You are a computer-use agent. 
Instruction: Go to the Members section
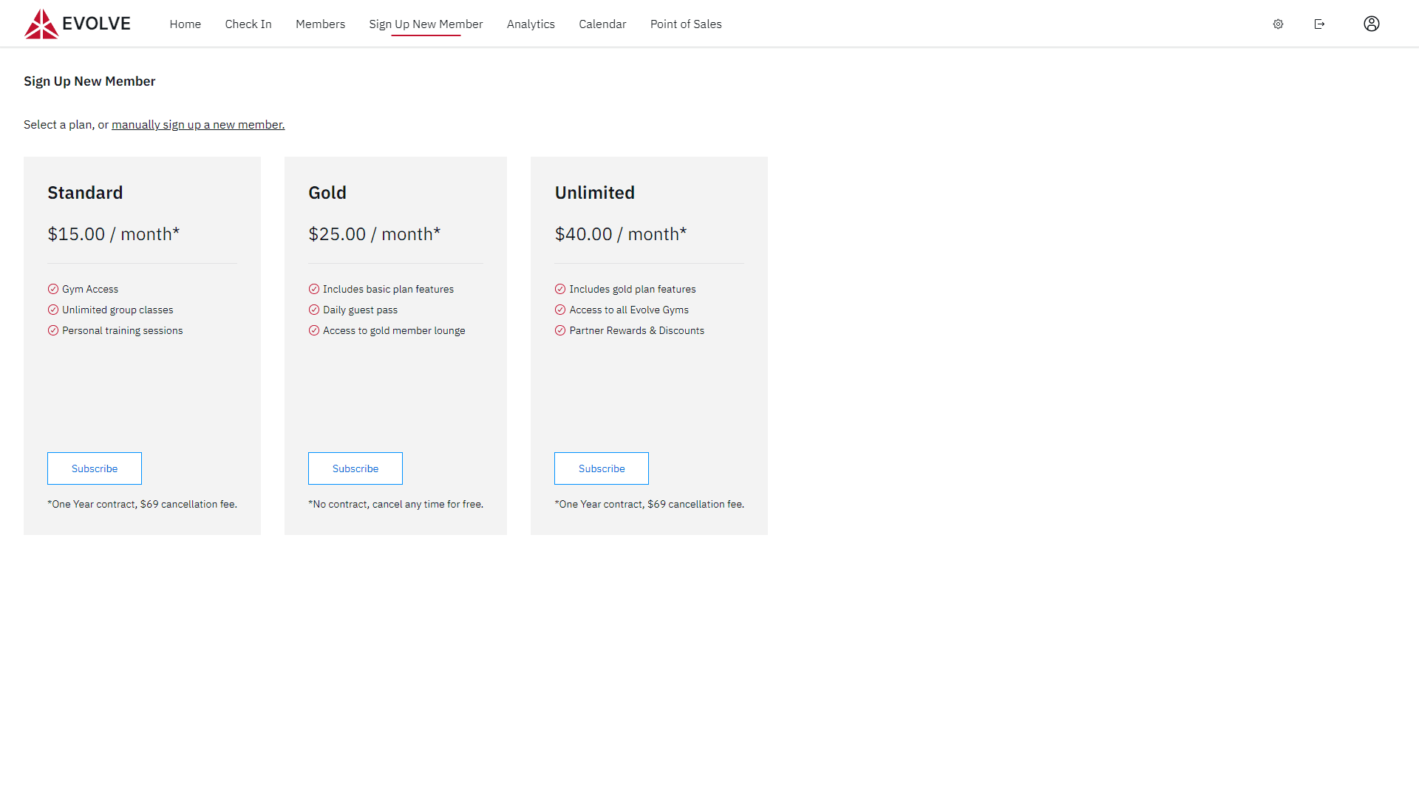320,24
